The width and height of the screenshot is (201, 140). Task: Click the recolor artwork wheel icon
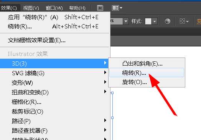(x=168, y=21)
